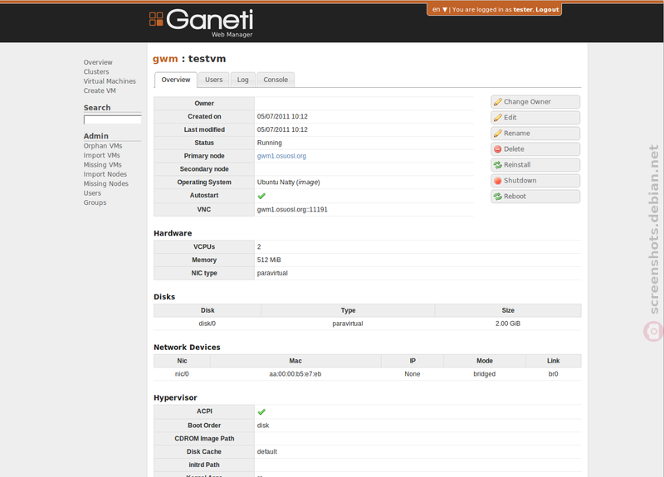
Task: Click the Network Devices Mac header
Action: [295, 361]
